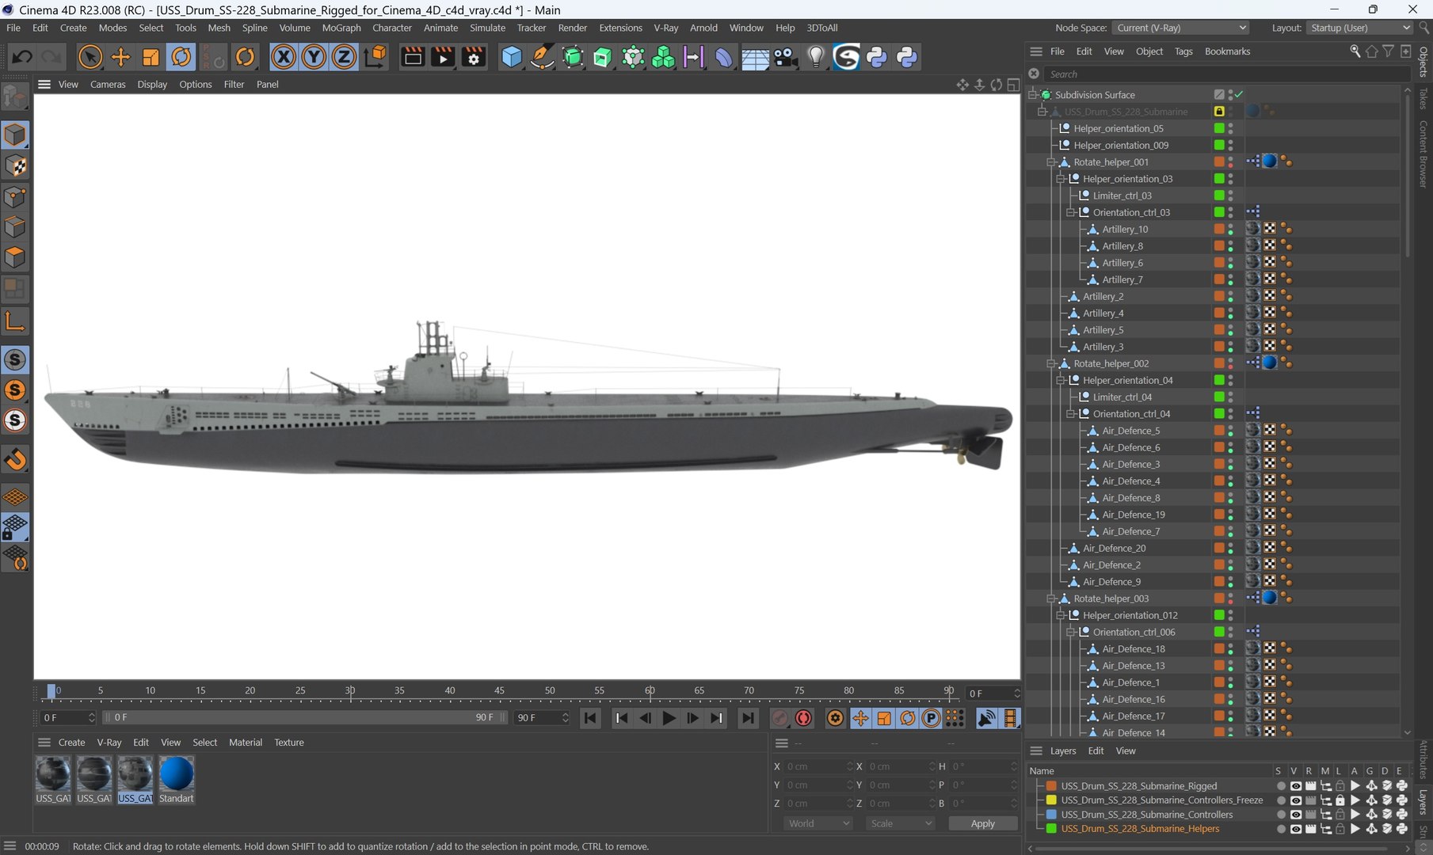The height and width of the screenshot is (855, 1433).
Task: Open the Extensions menu
Action: pyautogui.click(x=620, y=28)
